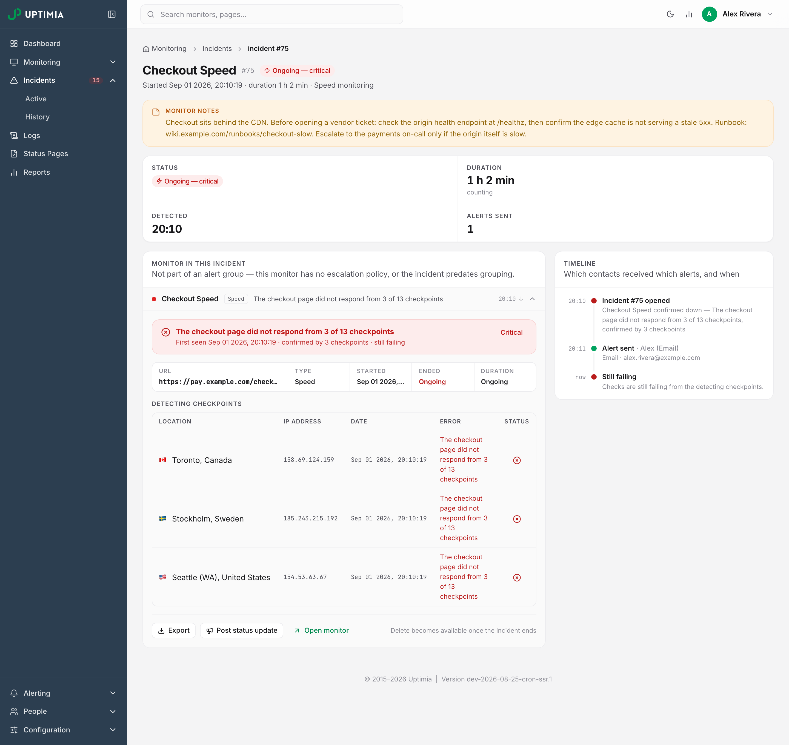Open the bar chart stats icon
Viewport: 789px width, 745px height.
point(689,14)
